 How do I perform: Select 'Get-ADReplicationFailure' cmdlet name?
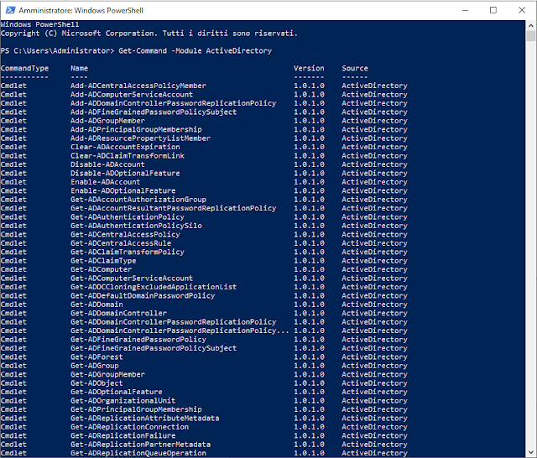click(123, 436)
